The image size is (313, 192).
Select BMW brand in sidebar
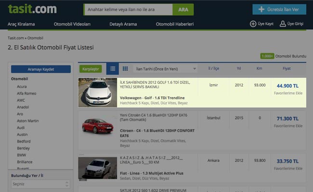tap(22, 155)
